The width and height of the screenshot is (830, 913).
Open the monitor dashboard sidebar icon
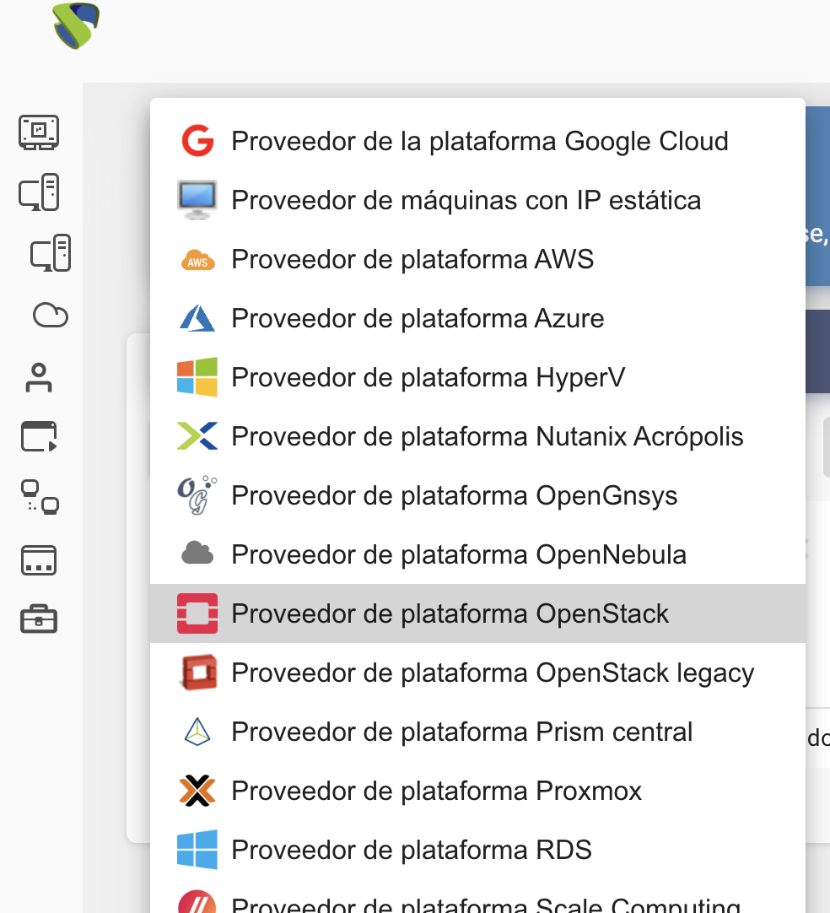click(39, 132)
